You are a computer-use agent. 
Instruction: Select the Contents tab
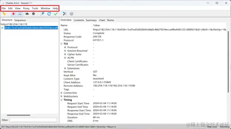tap(79, 20)
